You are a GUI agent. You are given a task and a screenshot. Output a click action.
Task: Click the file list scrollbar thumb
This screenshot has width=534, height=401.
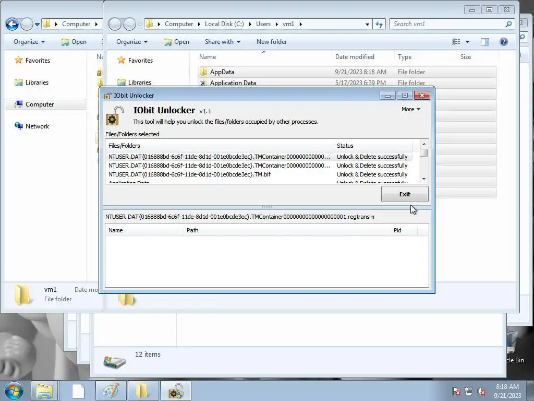pyautogui.click(x=423, y=153)
